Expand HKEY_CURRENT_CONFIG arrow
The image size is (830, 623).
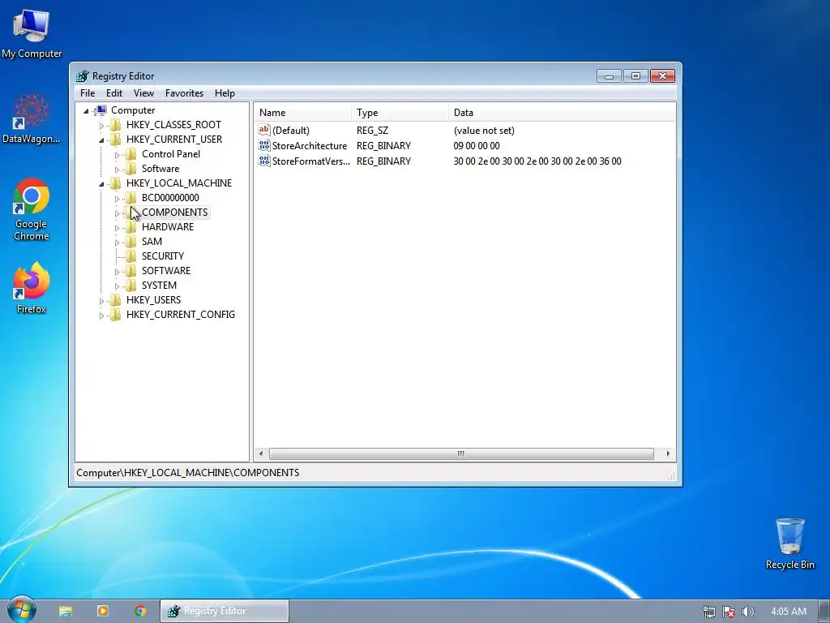click(101, 316)
